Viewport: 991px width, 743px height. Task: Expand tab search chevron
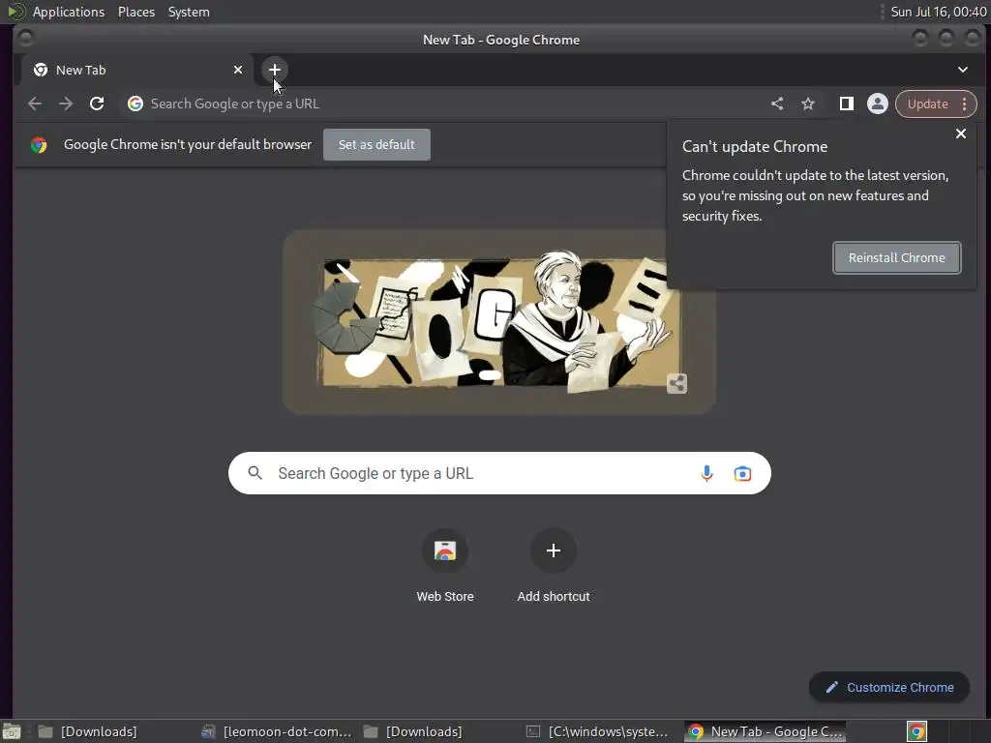(963, 70)
